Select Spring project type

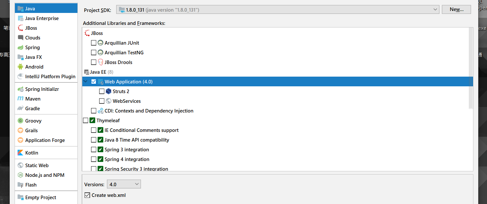(46, 48)
